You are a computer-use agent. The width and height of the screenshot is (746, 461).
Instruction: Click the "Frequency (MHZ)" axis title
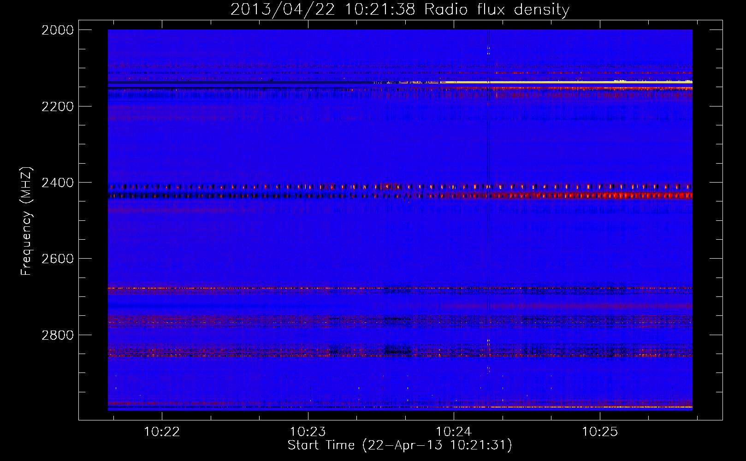pyautogui.click(x=27, y=221)
